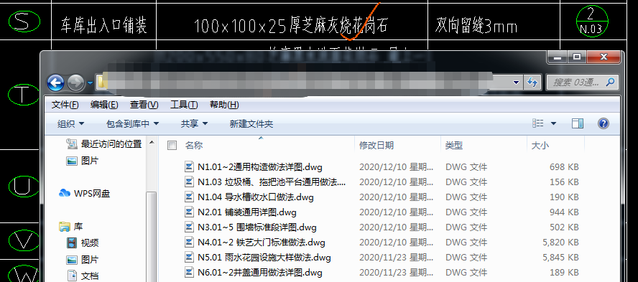Image resolution: width=638 pixels, height=282 pixels.
Task: Click the U circle marker in CAD drawing
Action: pyautogui.click(x=24, y=187)
